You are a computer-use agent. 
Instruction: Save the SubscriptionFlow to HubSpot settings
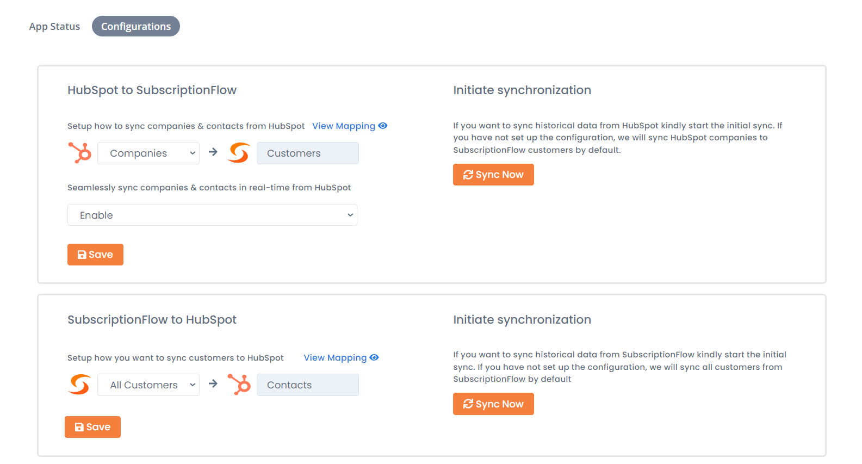[92, 427]
